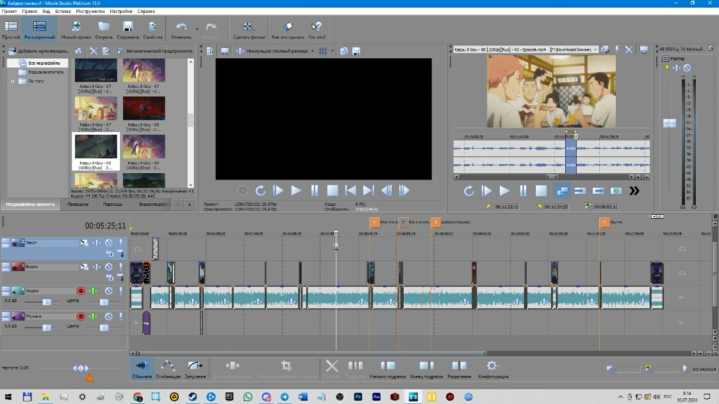This screenshot has height=404, width=719.
Task: Mute the Видео track
Action: 109,267
